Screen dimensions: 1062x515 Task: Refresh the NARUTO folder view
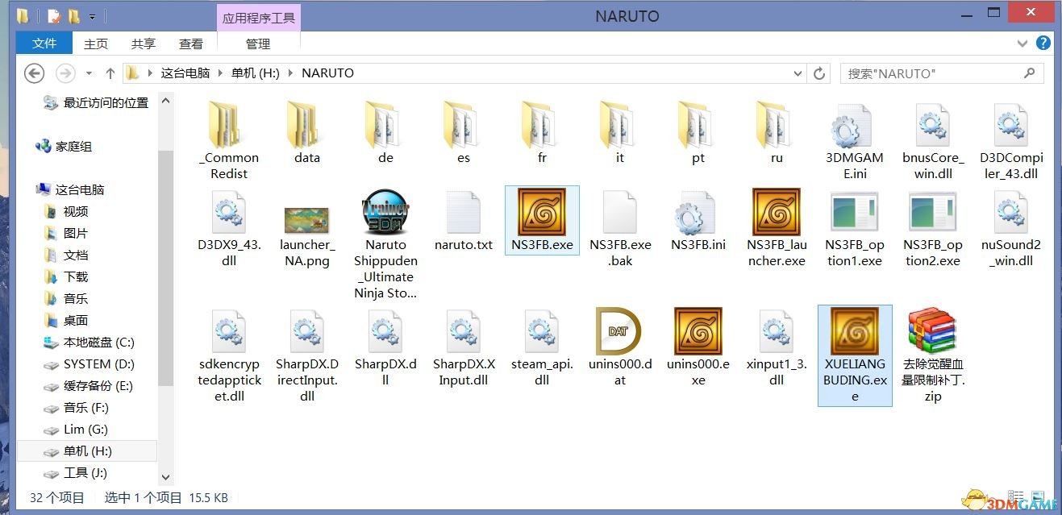tap(819, 73)
